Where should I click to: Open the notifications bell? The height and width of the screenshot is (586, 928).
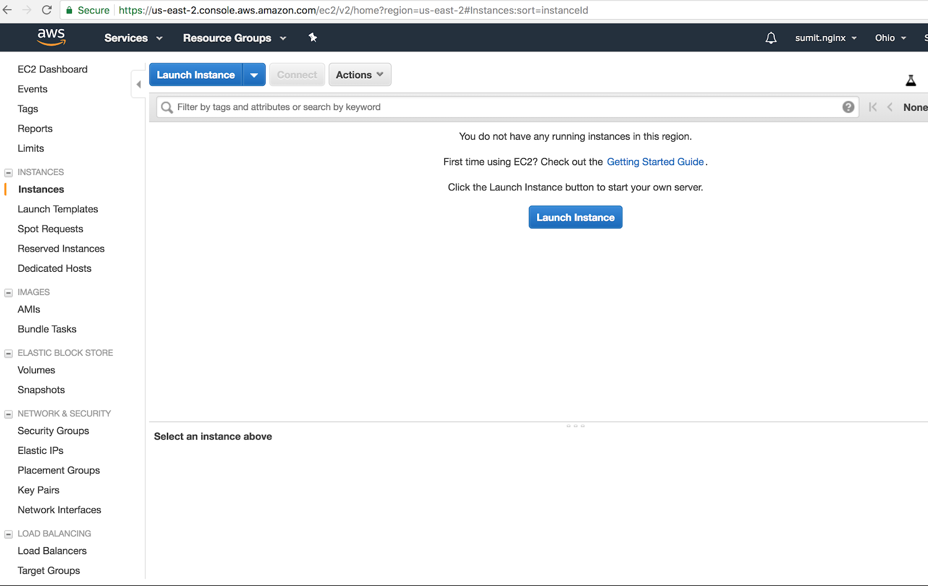771,38
